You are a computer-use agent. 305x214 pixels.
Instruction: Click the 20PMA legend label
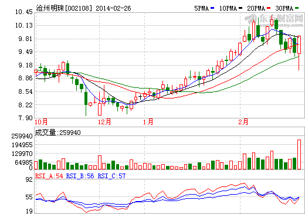pos(256,8)
